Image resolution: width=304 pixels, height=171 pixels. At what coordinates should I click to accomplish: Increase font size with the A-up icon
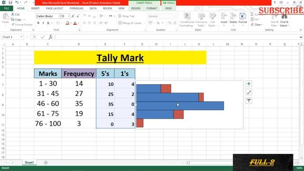pyautogui.click(x=73, y=16)
